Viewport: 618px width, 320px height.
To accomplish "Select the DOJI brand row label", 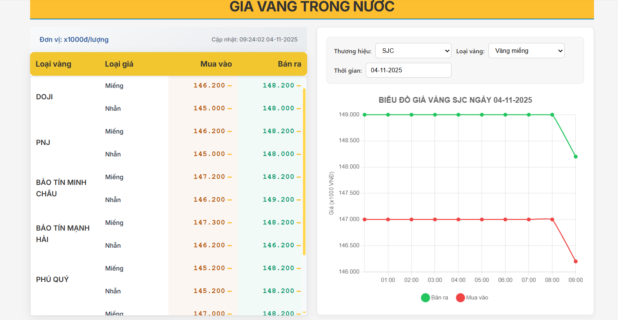I will click(45, 97).
